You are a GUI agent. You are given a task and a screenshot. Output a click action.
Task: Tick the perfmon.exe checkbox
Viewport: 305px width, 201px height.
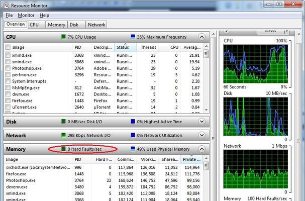(x=8, y=75)
